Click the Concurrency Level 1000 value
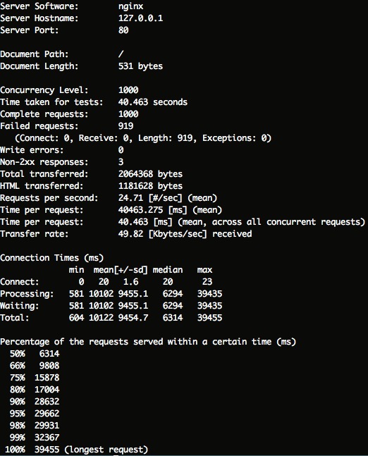 [x=128, y=90]
